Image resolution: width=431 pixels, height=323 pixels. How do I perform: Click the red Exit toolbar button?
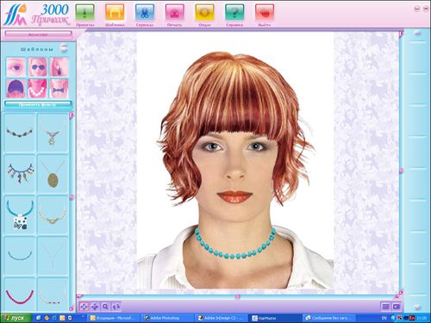pyautogui.click(x=265, y=13)
